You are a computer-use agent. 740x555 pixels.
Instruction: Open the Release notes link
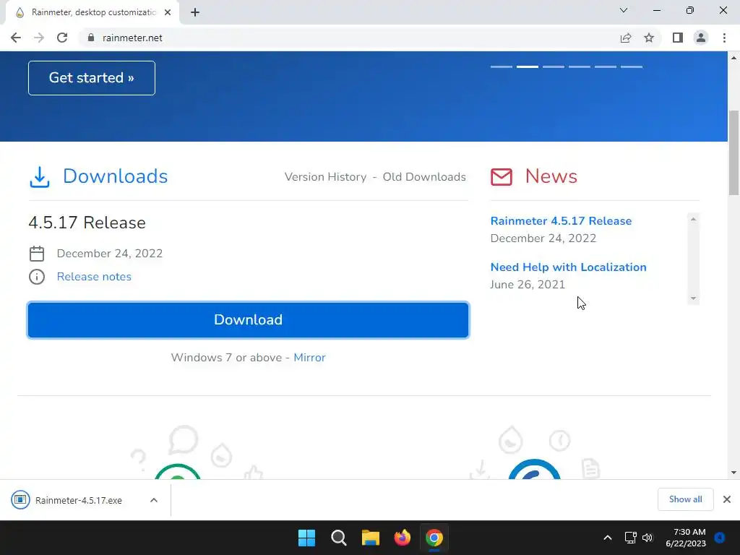pyautogui.click(x=94, y=277)
